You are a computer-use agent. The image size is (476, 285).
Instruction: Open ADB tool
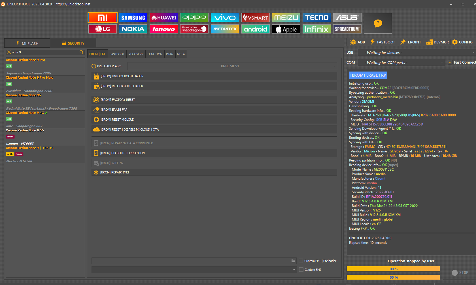358,42
